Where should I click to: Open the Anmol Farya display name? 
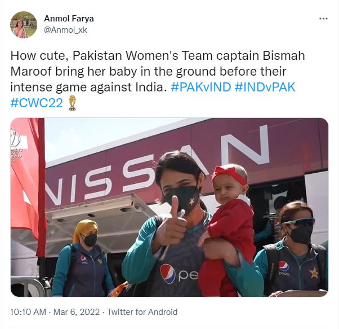(69, 19)
